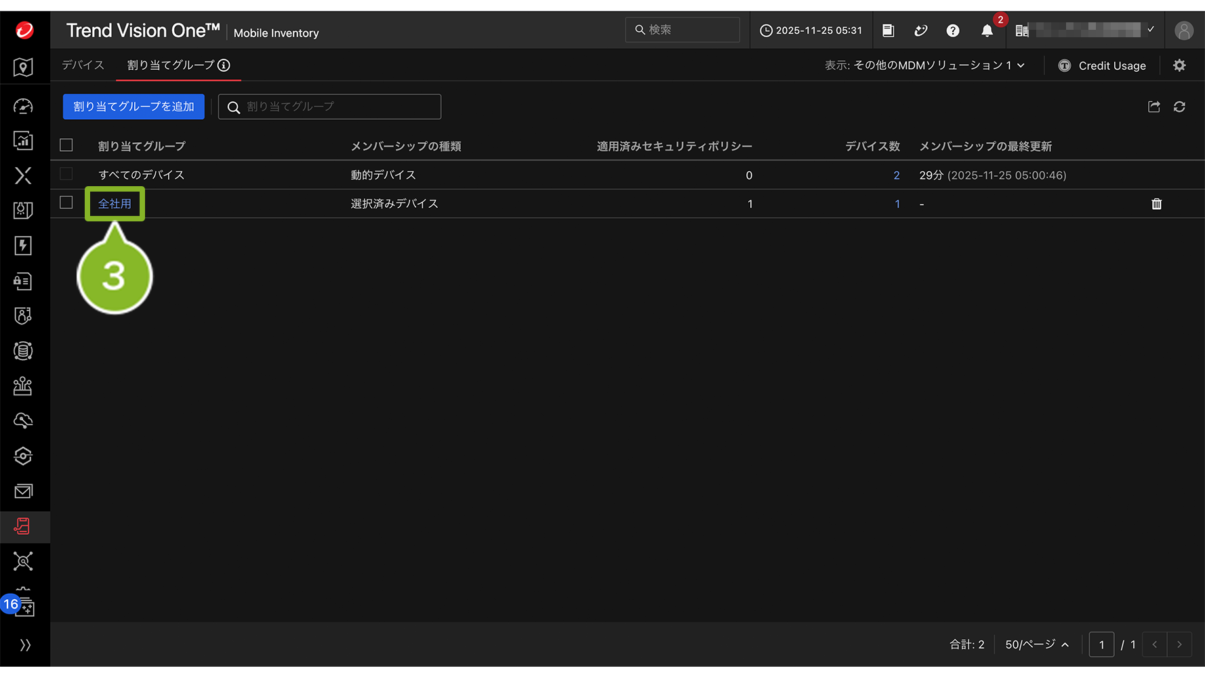Open the help question mark icon
Image resolution: width=1205 pixels, height=677 pixels.
click(953, 30)
